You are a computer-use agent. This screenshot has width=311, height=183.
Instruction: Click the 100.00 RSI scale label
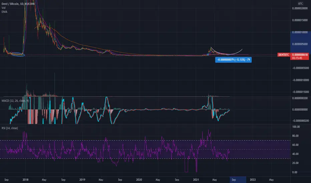(x=296, y=127)
